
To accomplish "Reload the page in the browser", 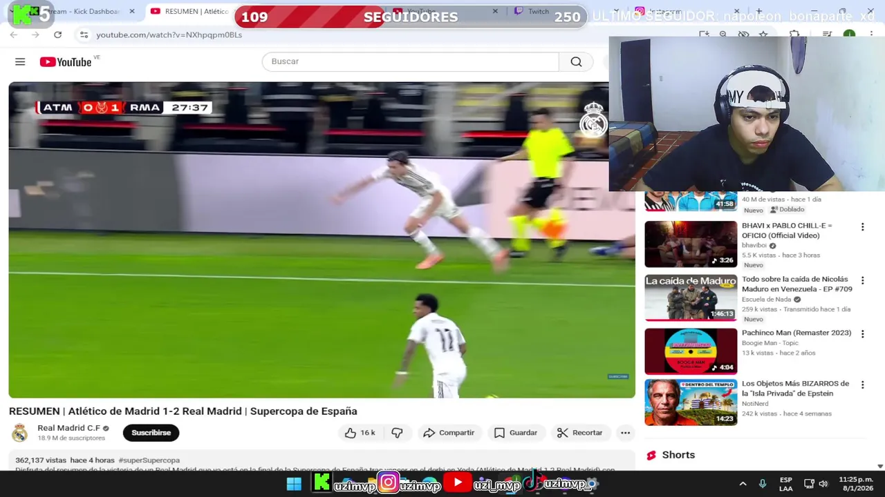I will (x=57, y=35).
